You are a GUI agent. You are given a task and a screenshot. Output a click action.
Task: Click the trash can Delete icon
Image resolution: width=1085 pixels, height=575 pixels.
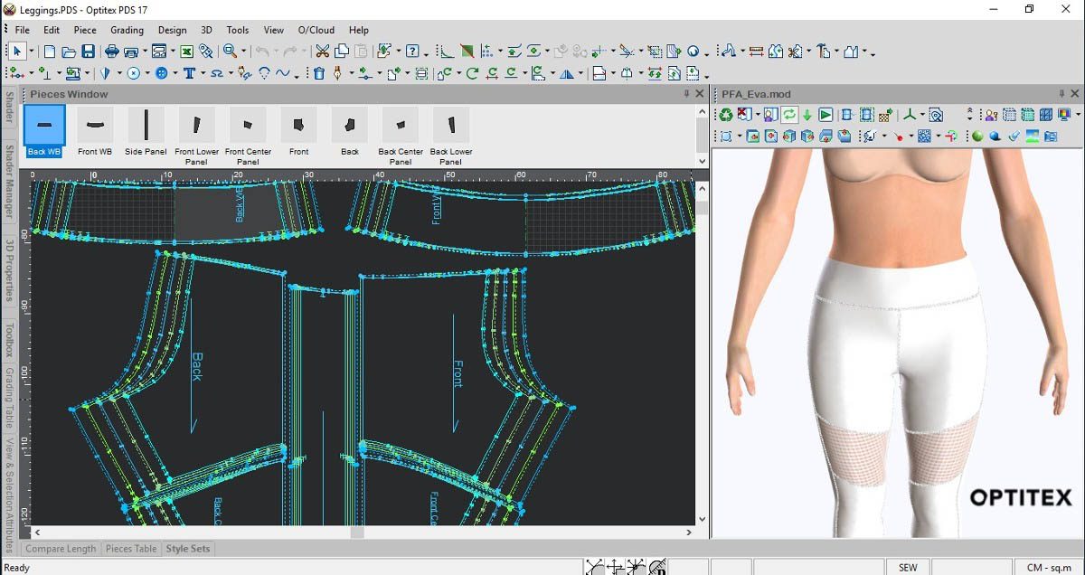click(x=319, y=73)
